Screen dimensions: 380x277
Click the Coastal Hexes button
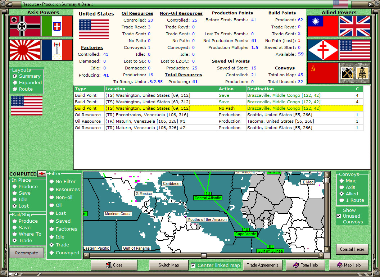pos(352,249)
